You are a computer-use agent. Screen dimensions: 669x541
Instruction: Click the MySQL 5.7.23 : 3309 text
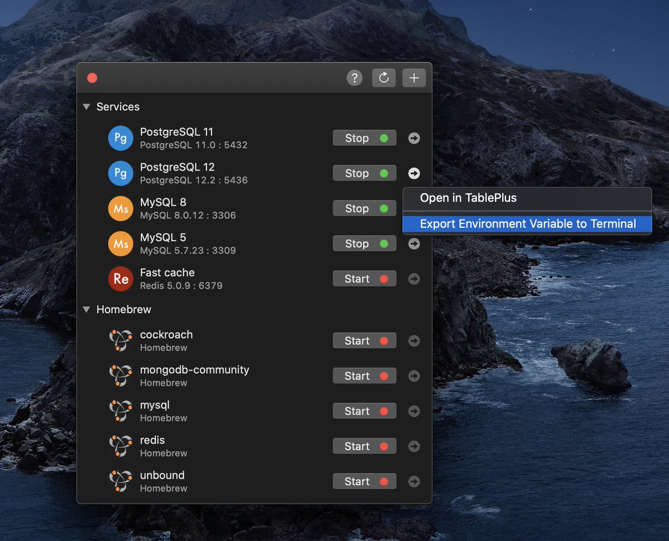click(x=188, y=250)
